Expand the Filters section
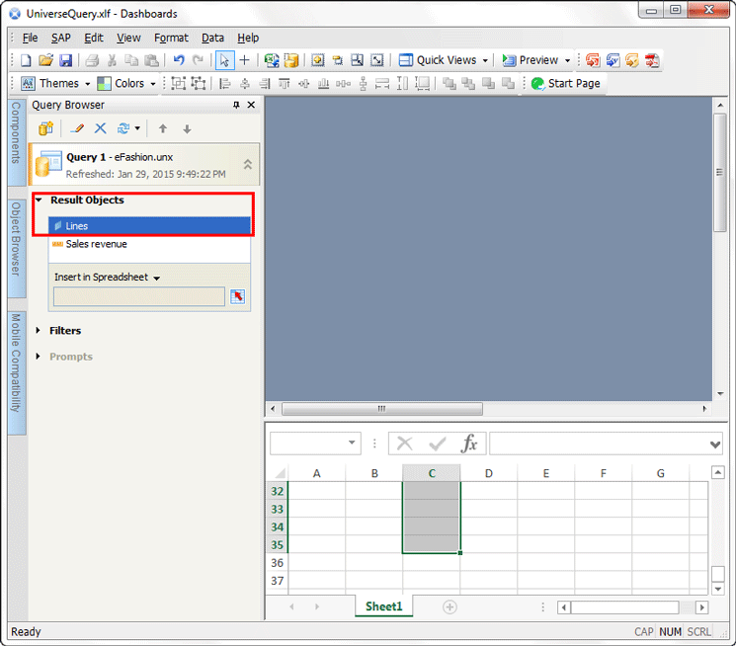Screen dimensions: 736x646 tap(39, 331)
